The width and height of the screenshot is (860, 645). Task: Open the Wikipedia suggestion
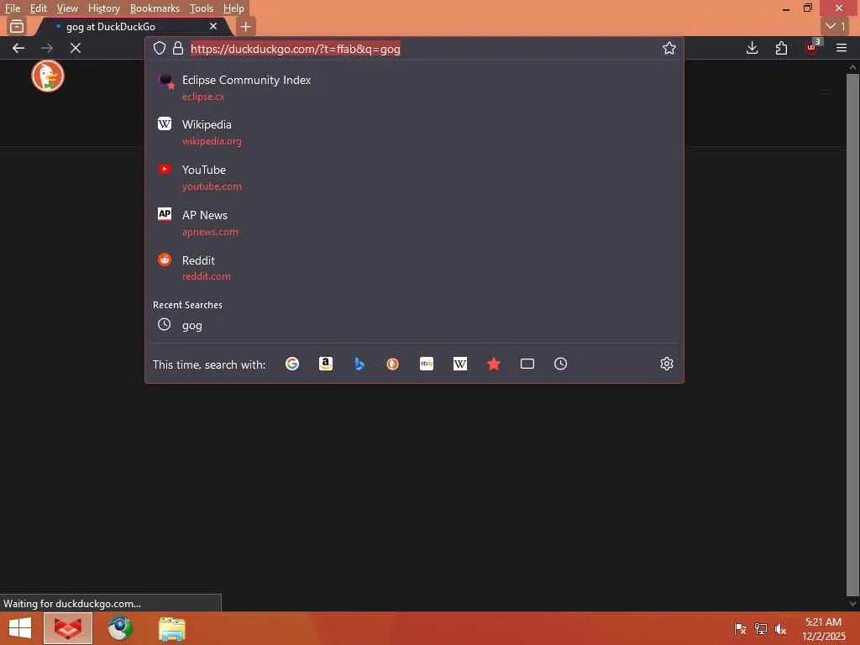coord(414,132)
